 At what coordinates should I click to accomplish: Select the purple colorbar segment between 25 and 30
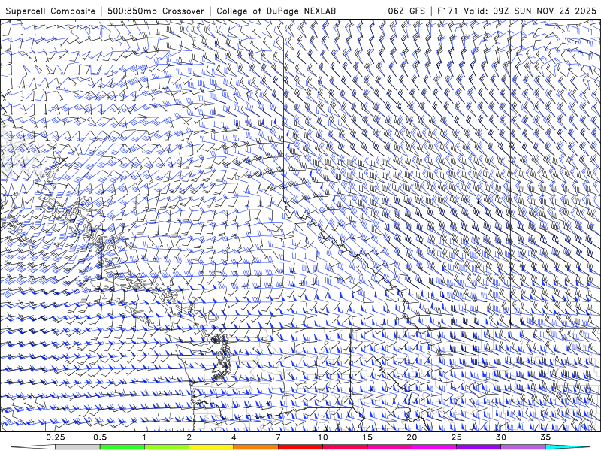coord(479,447)
